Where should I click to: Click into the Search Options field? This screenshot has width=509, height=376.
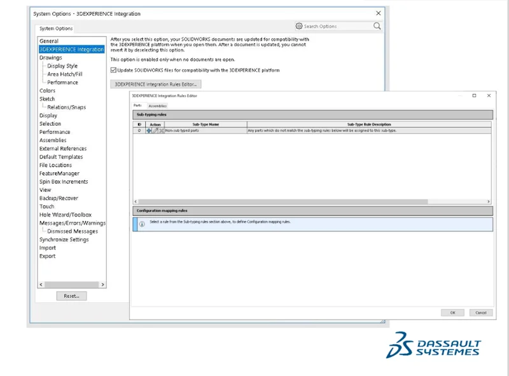338,26
